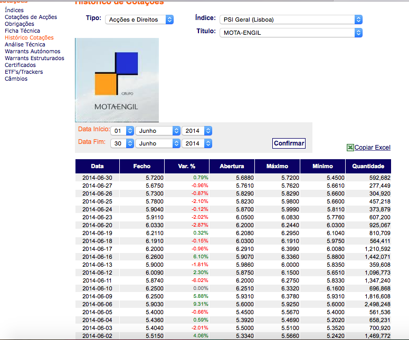Screen dimensions: 409x340
Task: Click the Var. % column header
Action: click(187, 166)
